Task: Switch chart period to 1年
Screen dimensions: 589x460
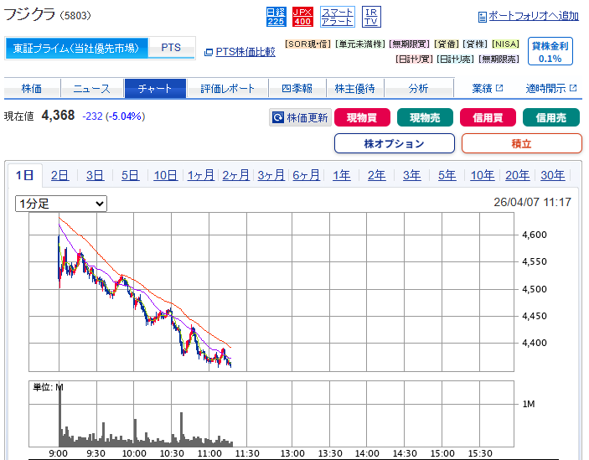Action: tap(342, 175)
